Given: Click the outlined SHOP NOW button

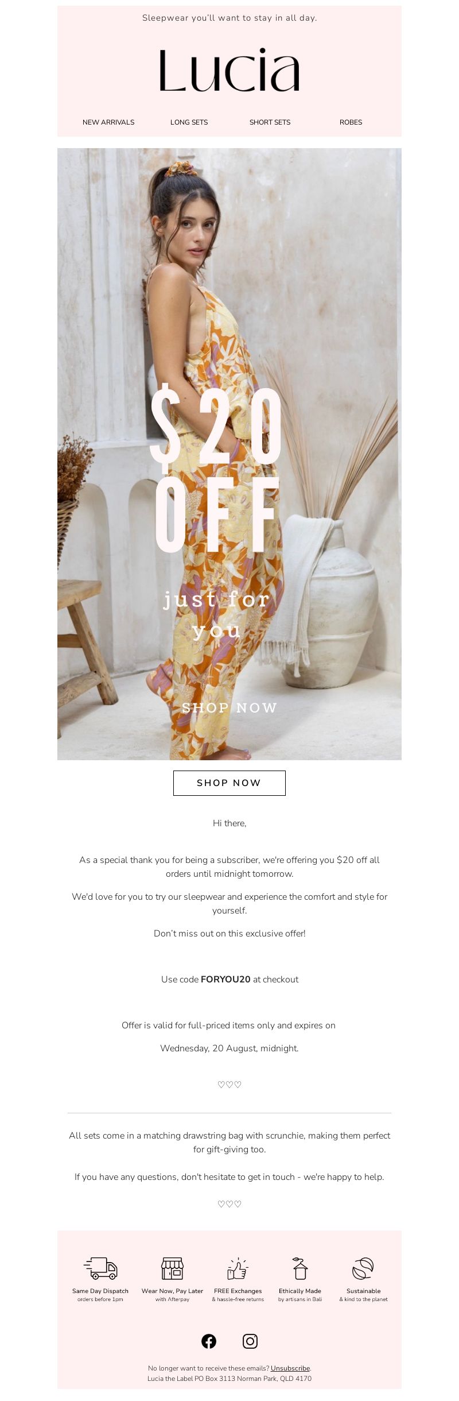Looking at the screenshot, I should point(229,783).
